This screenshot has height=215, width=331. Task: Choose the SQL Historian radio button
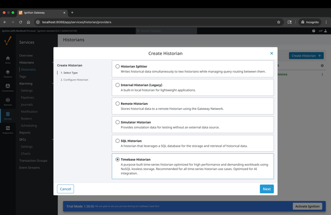[x=118, y=141]
